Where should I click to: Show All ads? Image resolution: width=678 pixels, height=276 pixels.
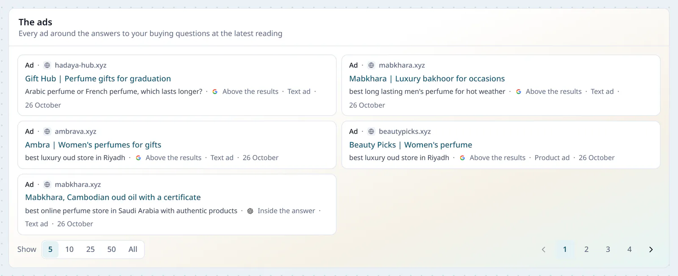[x=133, y=249]
